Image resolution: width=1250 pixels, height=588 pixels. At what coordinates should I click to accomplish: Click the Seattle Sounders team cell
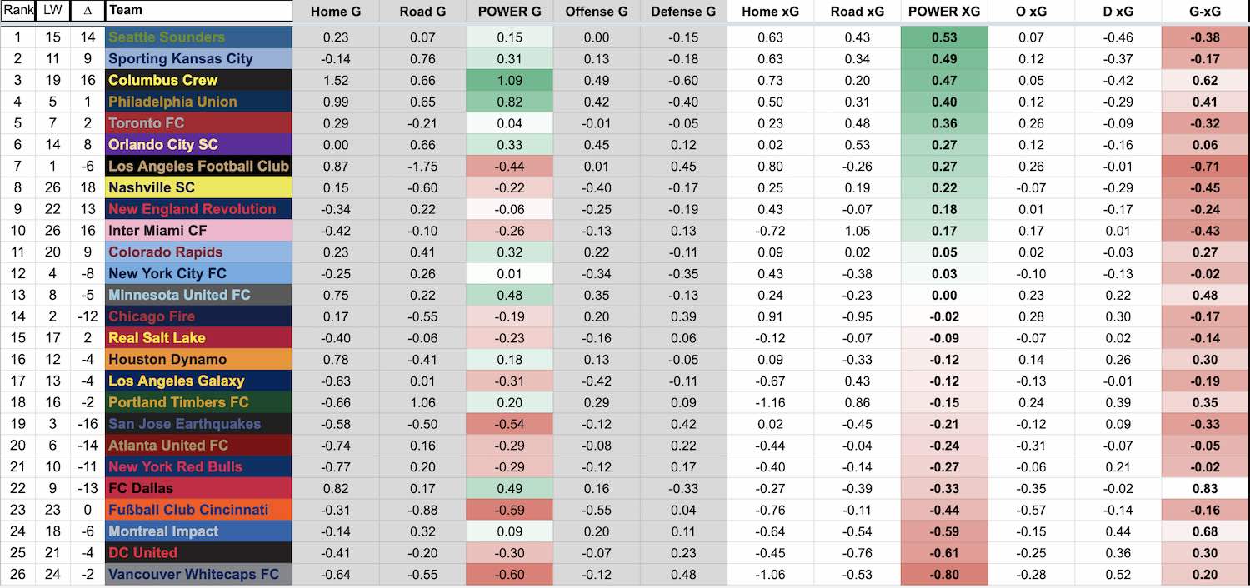click(x=199, y=37)
